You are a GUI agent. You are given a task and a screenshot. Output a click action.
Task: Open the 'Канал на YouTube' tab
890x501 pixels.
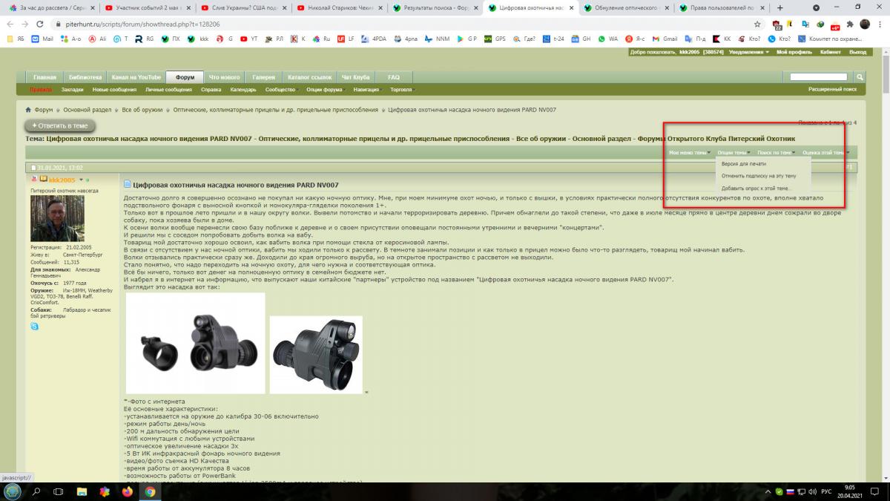click(x=136, y=77)
